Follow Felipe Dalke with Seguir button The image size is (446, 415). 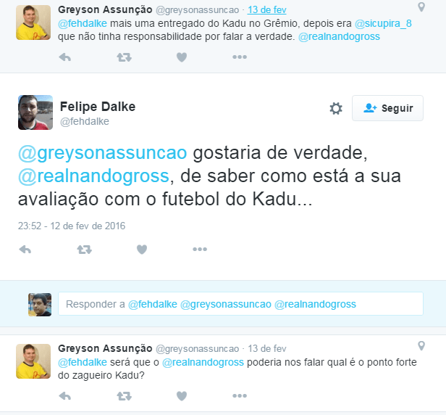[387, 108]
